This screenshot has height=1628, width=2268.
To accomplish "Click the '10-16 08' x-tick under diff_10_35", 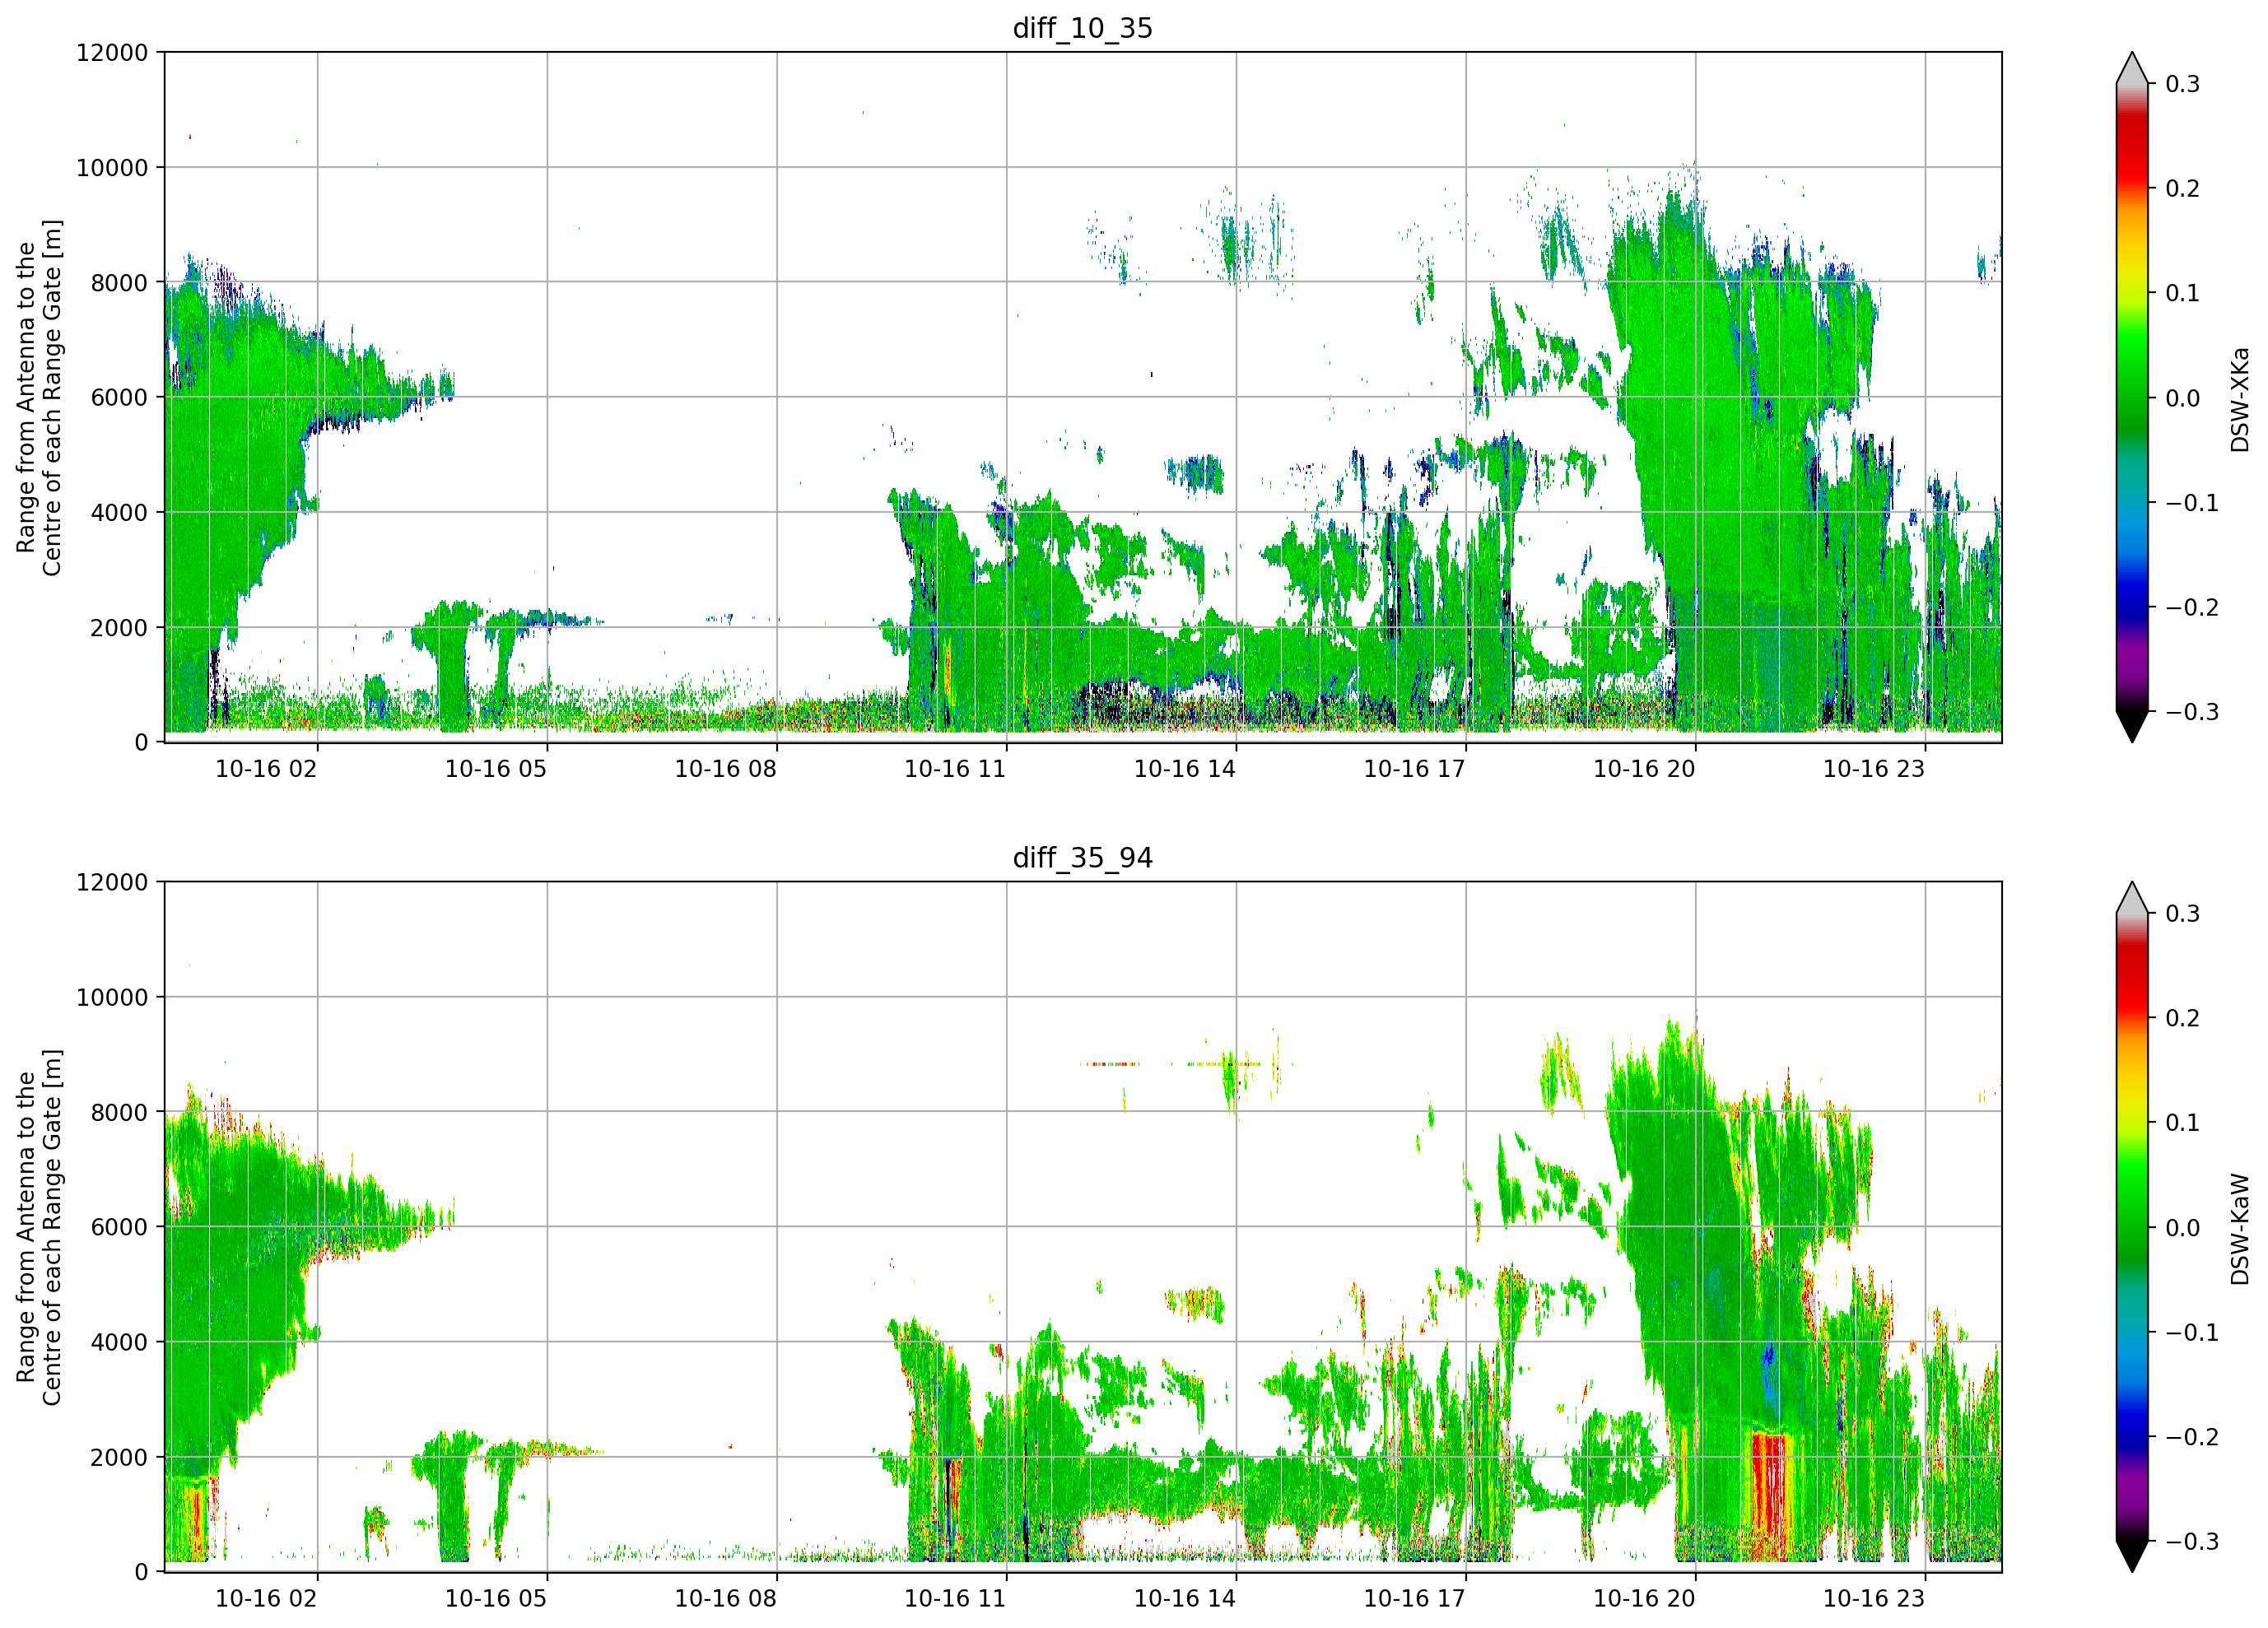I will coord(726,769).
